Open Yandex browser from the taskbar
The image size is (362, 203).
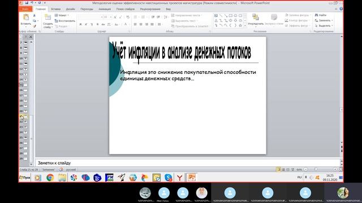[x=180, y=178]
